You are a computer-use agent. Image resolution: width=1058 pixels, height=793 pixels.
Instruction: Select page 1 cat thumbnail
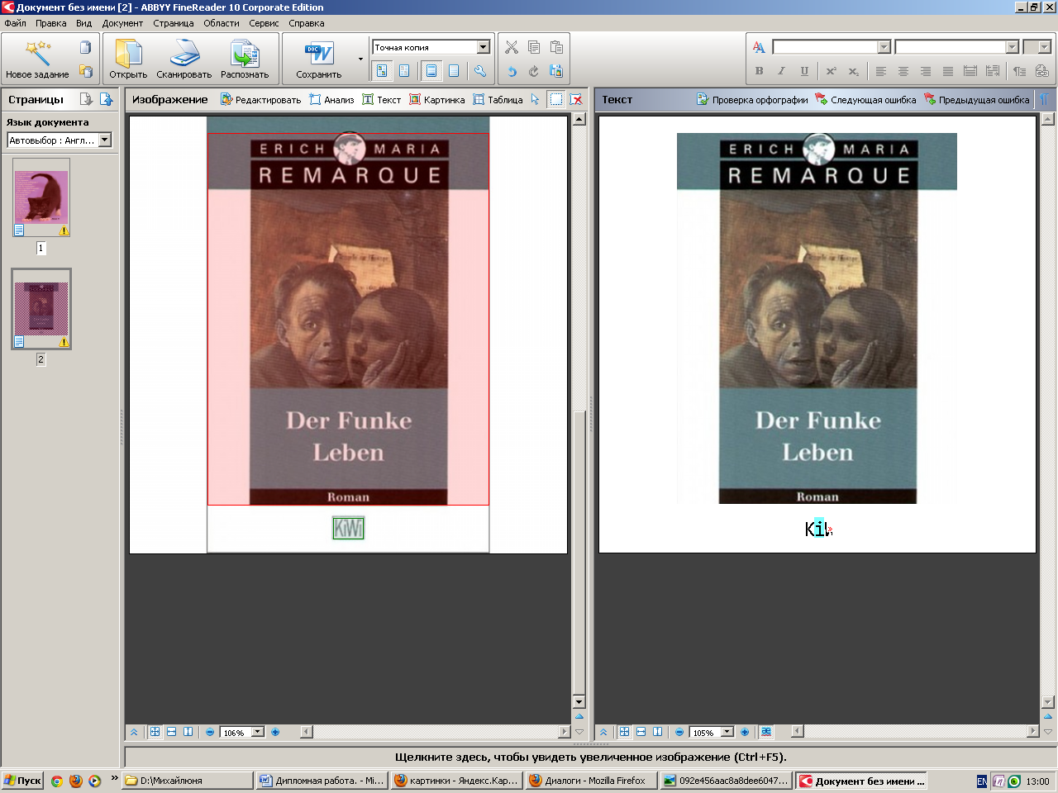[x=41, y=197]
